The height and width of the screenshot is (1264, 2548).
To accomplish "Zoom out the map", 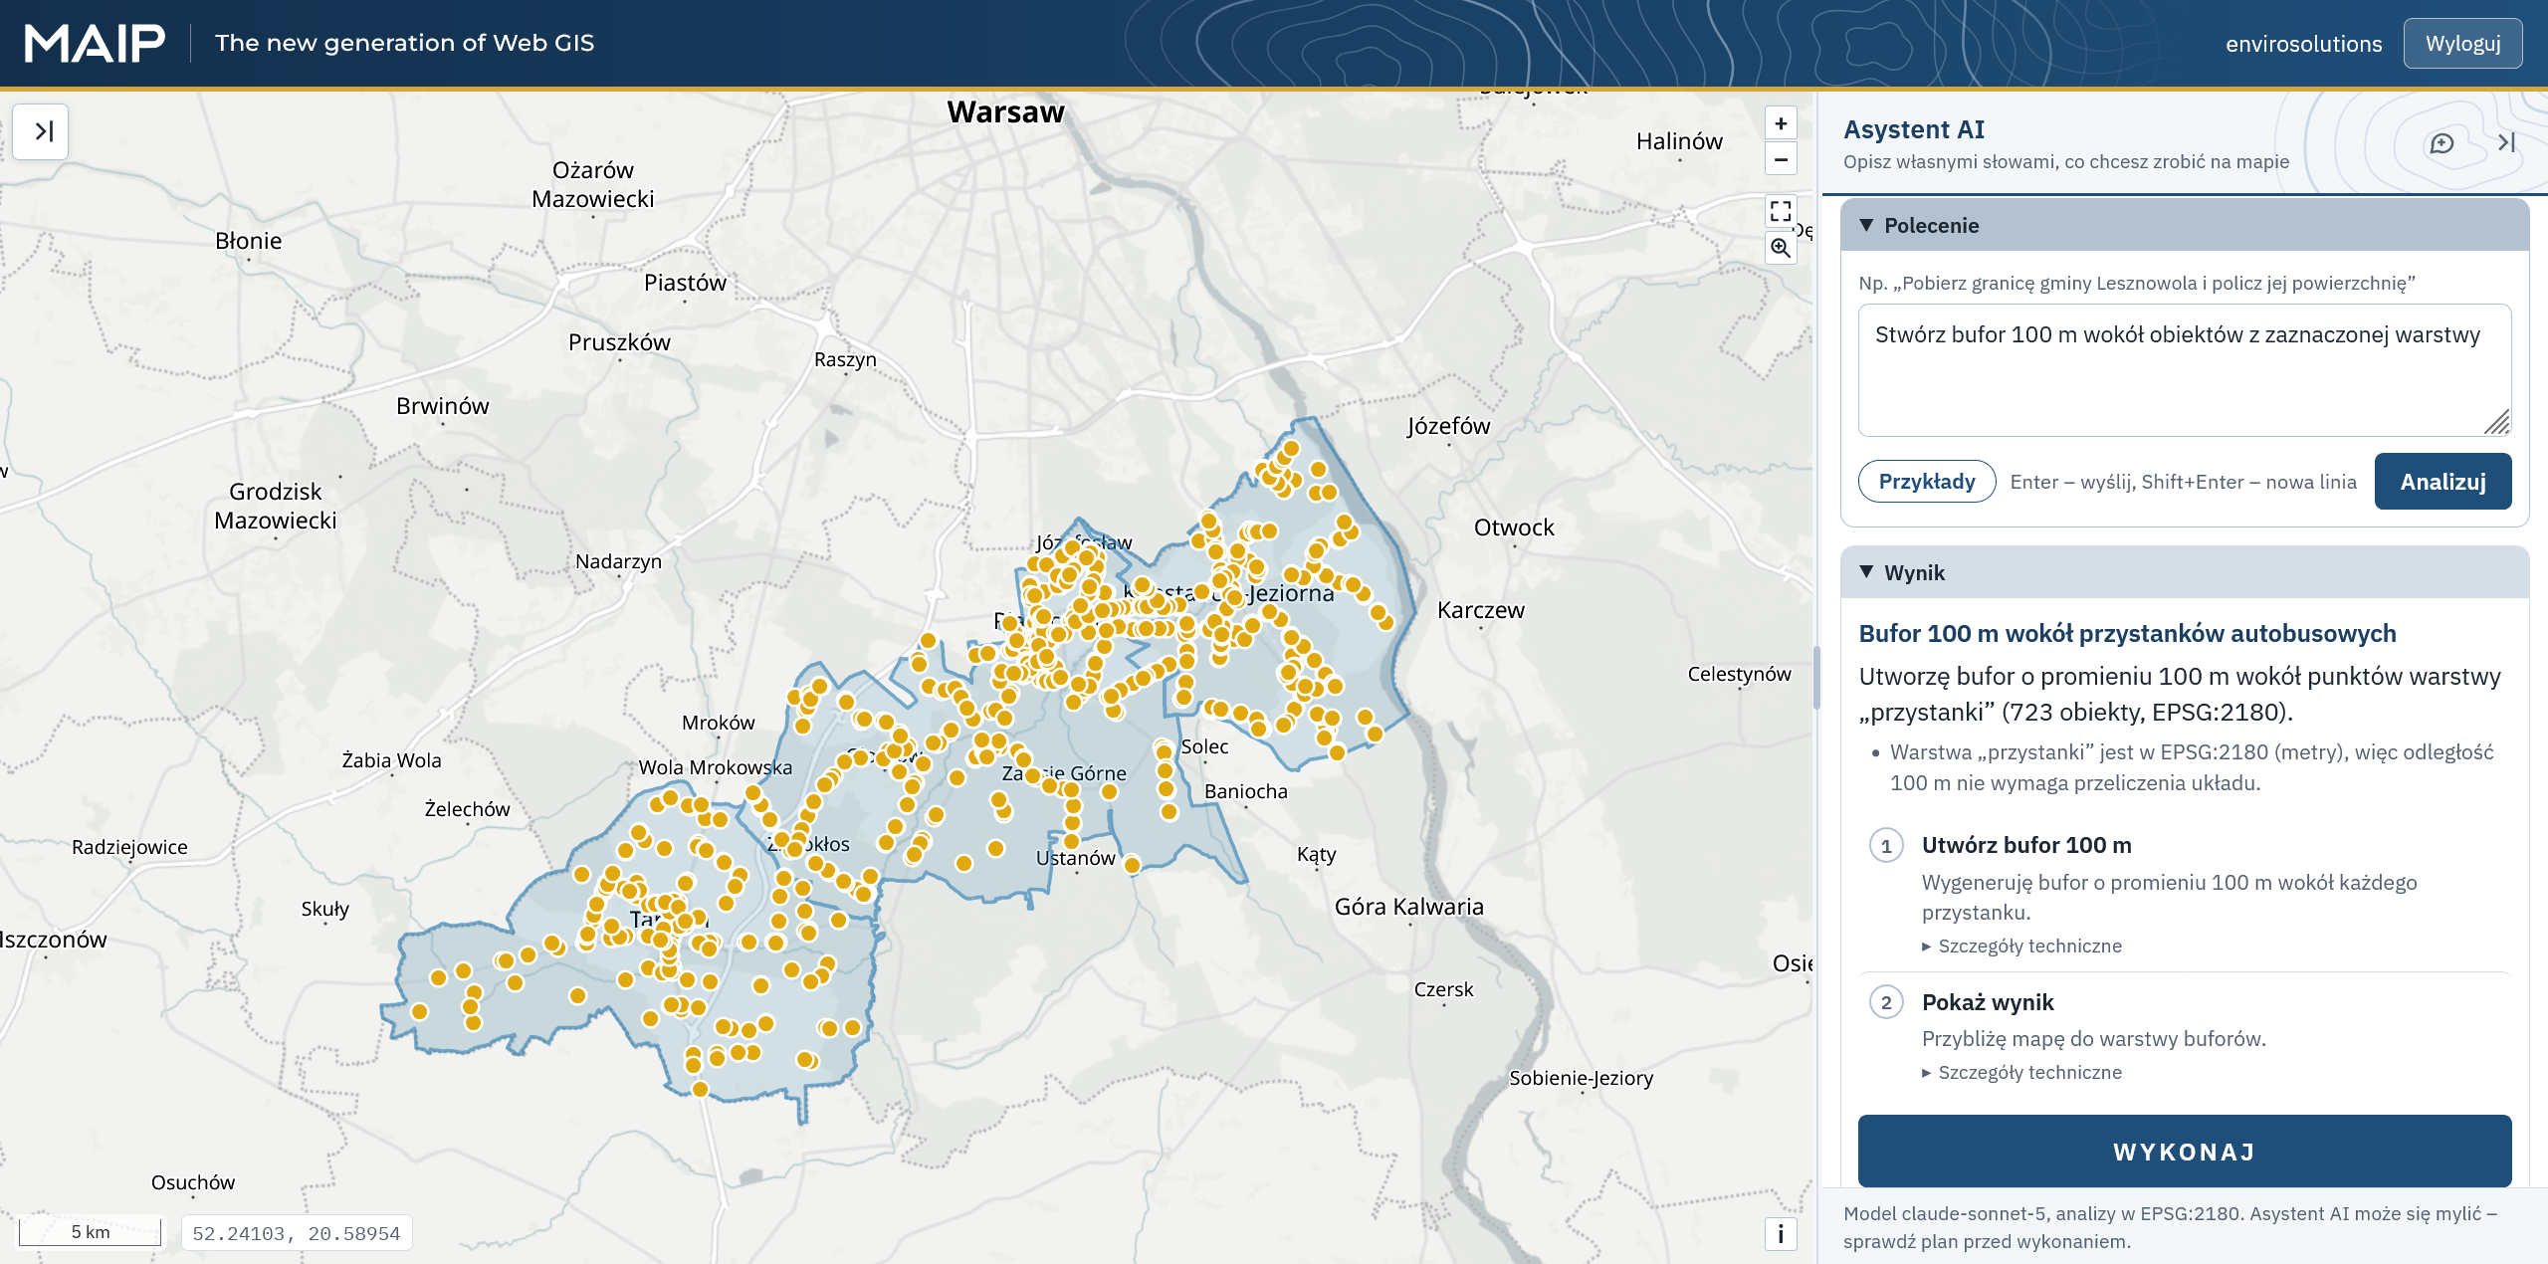I will [x=1781, y=159].
